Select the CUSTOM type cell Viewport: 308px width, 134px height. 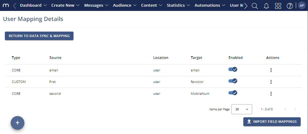click(x=19, y=82)
